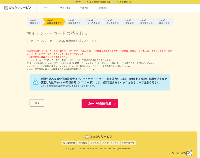The height and width of the screenshot is (158, 200).
Task: Follow the 「ぴったりサービス」をクリックしない link
Action: point(51,54)
